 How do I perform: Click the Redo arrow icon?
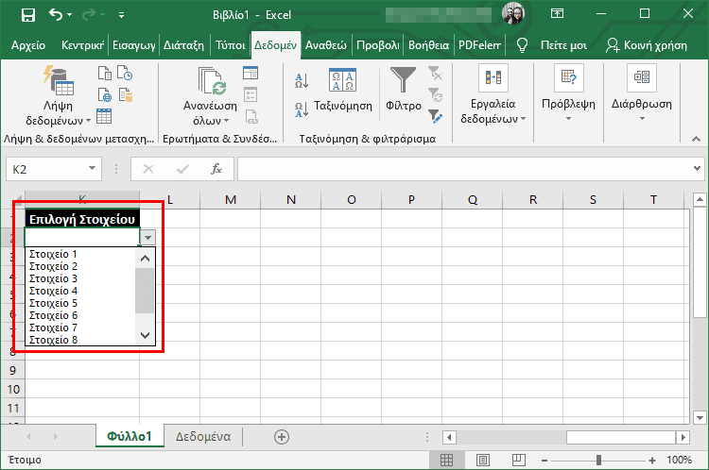click(89, 15)
